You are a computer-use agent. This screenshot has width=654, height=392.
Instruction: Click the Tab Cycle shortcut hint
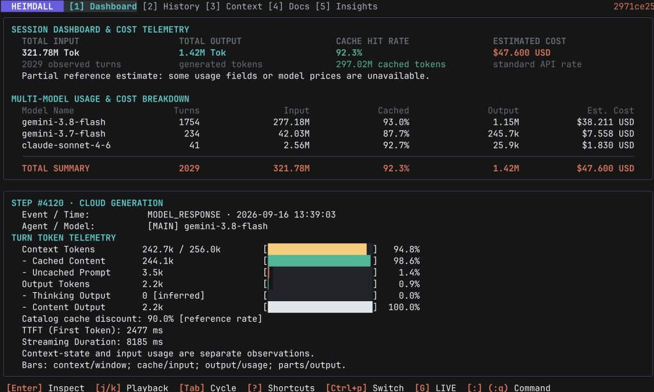(208, 388)
